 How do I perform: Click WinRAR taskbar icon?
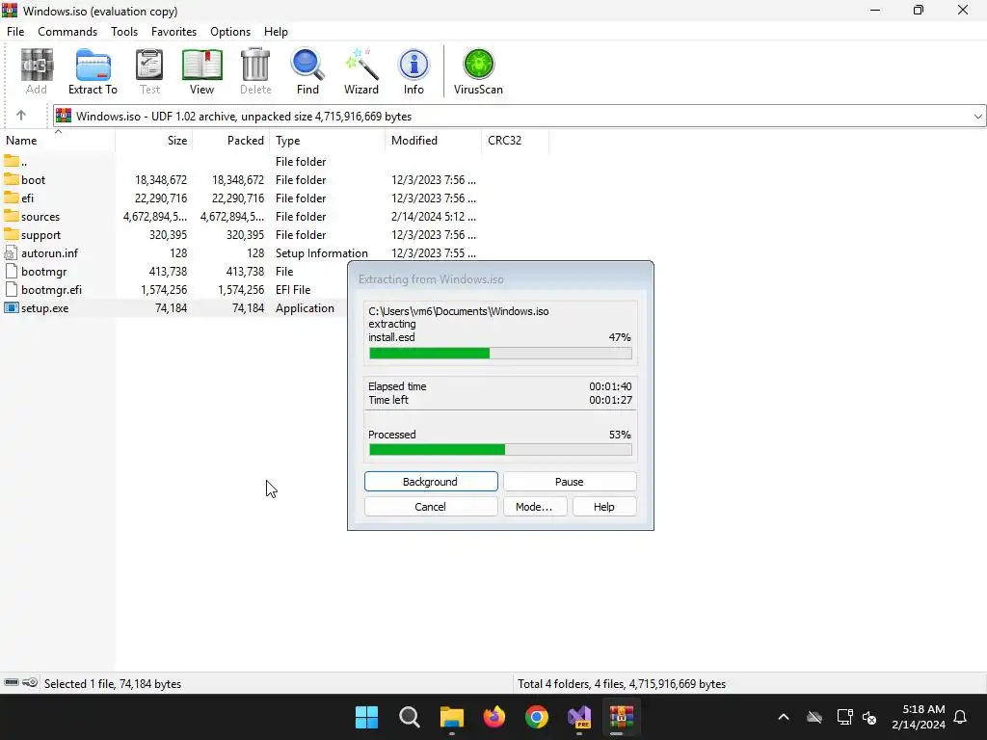622,717
